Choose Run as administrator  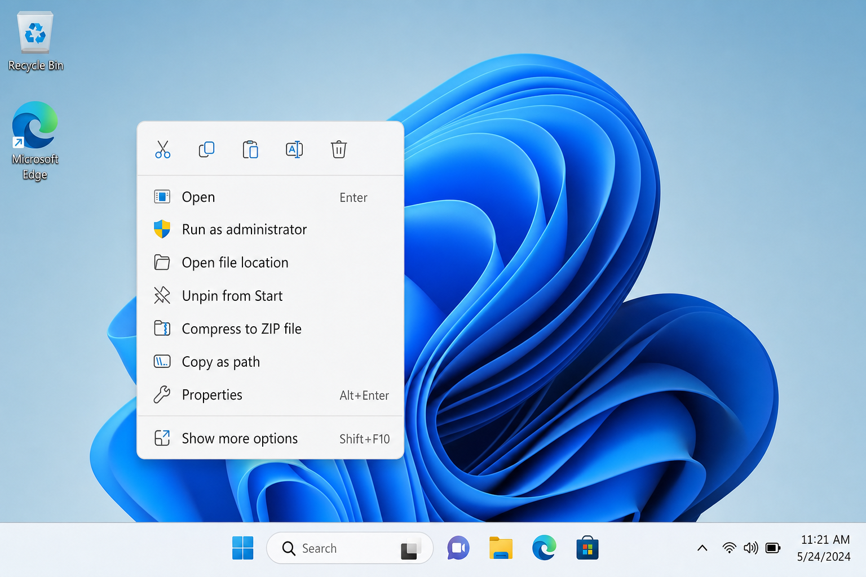[271, 229]
